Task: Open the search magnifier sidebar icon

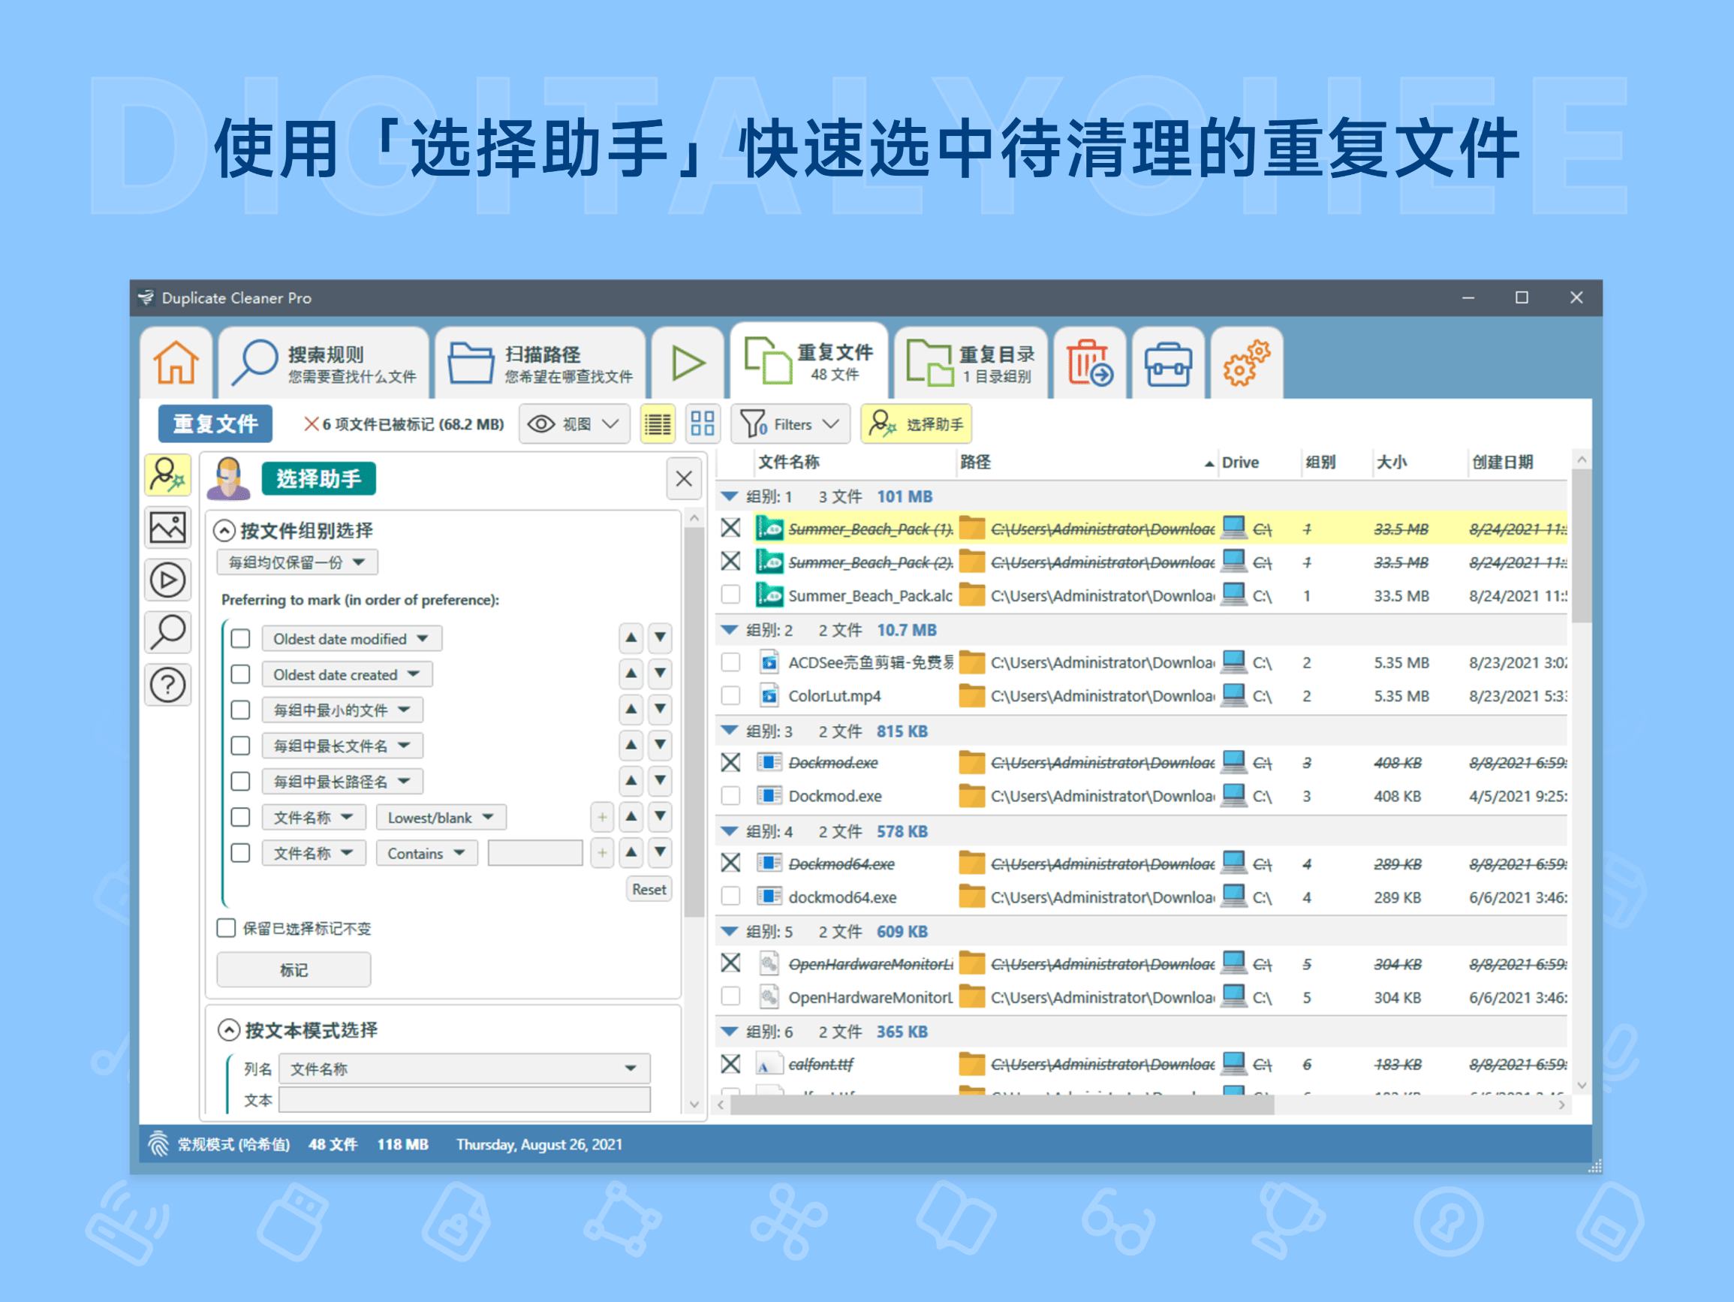Action: pos(167,632)
